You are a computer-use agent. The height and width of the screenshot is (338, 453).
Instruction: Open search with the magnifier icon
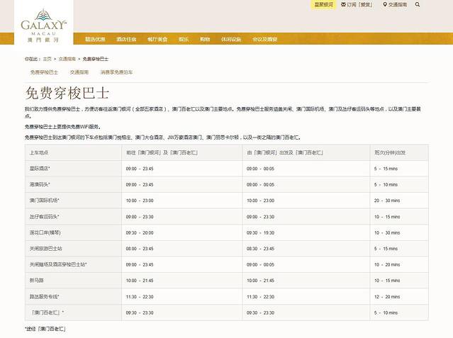pos(416,4)
